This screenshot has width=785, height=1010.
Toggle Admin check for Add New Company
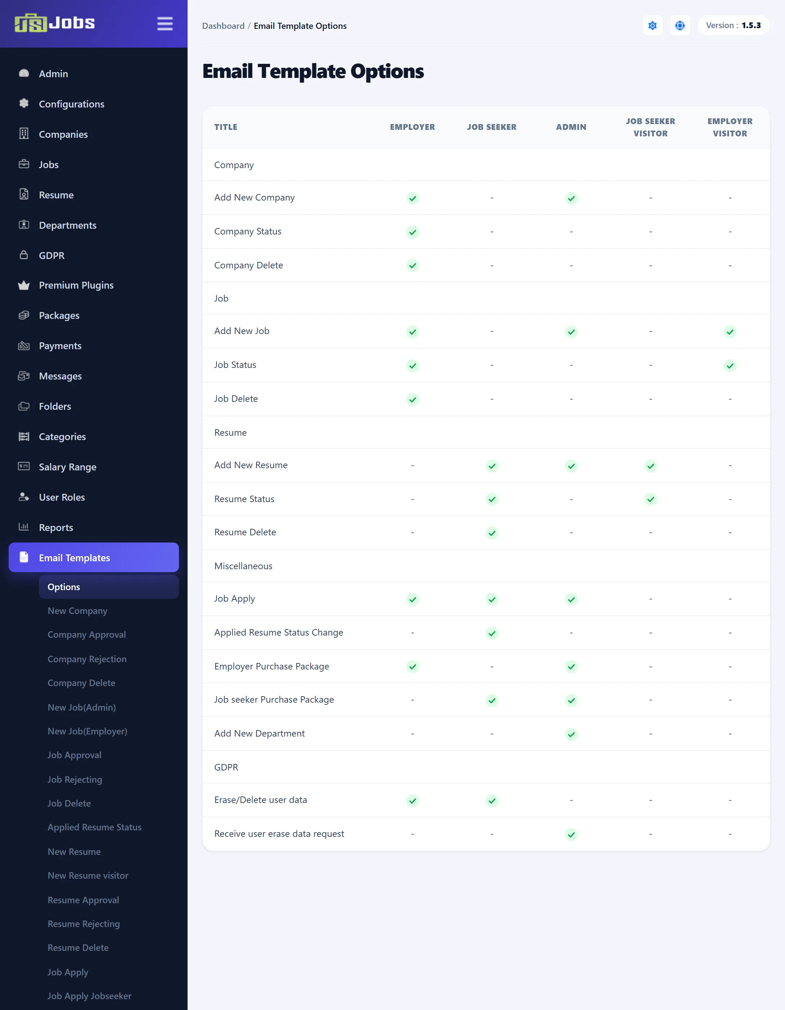tap(571, 198)
